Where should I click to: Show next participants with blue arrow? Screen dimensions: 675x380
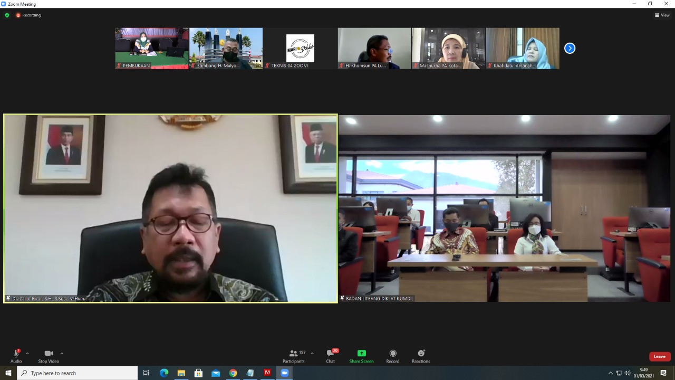(x=570, y=48)
